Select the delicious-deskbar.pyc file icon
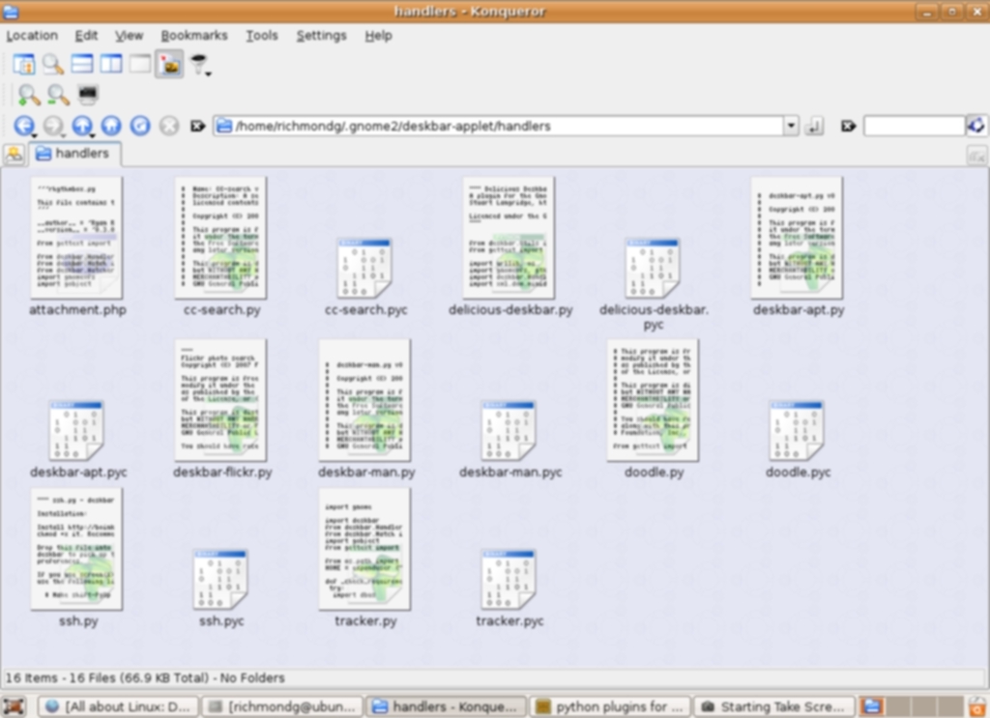Viewport: 990px width, 718px height. (x=653, y=268)
